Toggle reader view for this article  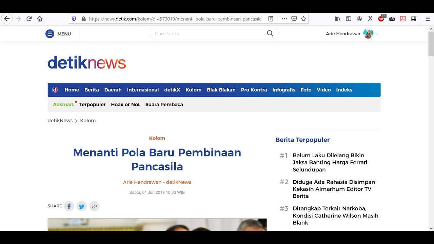tap(271, 19)
